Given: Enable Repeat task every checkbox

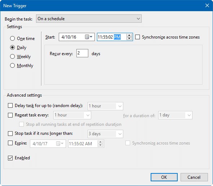Looking at the screenshot, I should [10, 115].
